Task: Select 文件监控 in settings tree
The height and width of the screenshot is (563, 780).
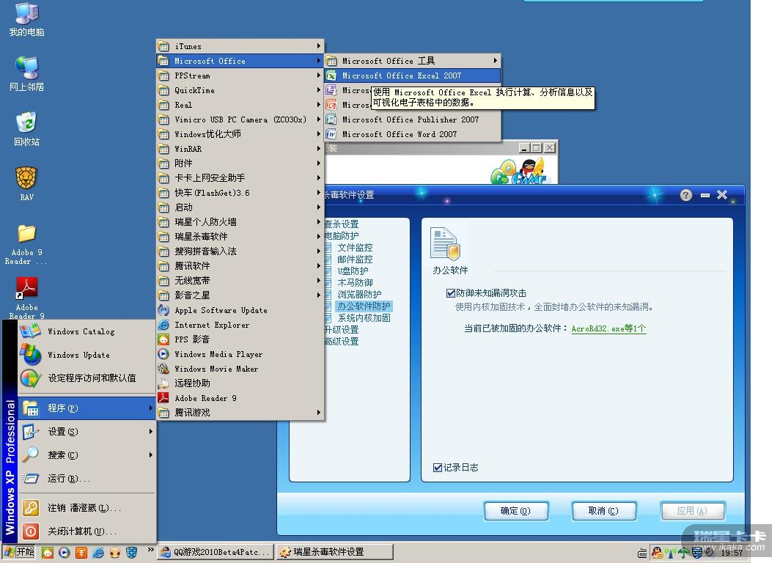Action: point(355,248)
